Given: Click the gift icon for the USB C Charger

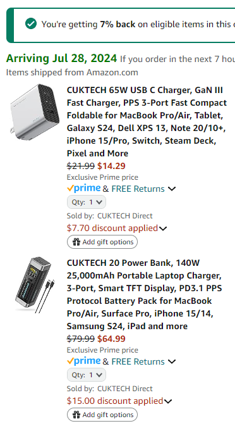Looking at the screenshot, I should click(76, 242).
